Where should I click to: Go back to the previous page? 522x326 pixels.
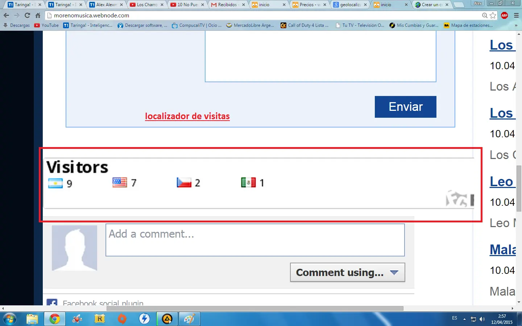6,16
